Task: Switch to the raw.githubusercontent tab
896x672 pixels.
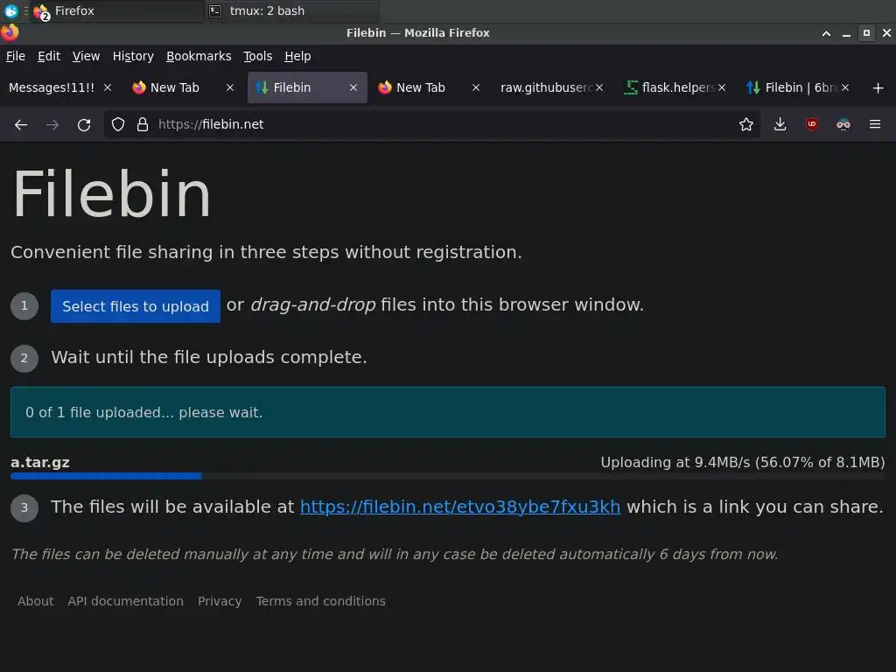Action: tap(545, 87)
